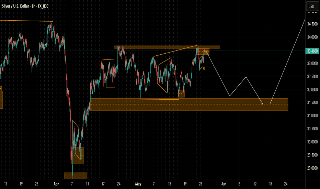Click the Apr label on the time axis
Viewport: 320px width, 189px height.
pos(56,184)
